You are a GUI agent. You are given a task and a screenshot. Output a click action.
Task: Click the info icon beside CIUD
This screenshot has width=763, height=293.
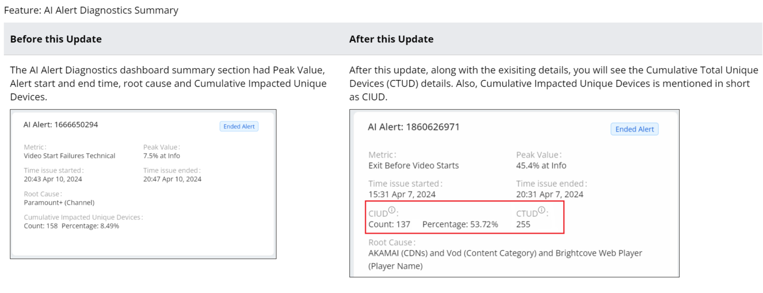pos(392,210)
